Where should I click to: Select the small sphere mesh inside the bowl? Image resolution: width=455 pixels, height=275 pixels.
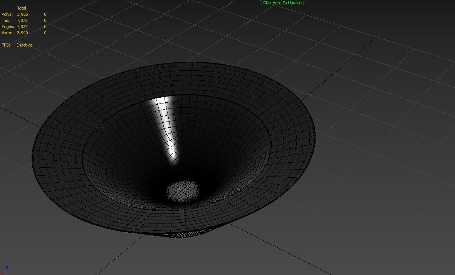(x=183, y=191)
